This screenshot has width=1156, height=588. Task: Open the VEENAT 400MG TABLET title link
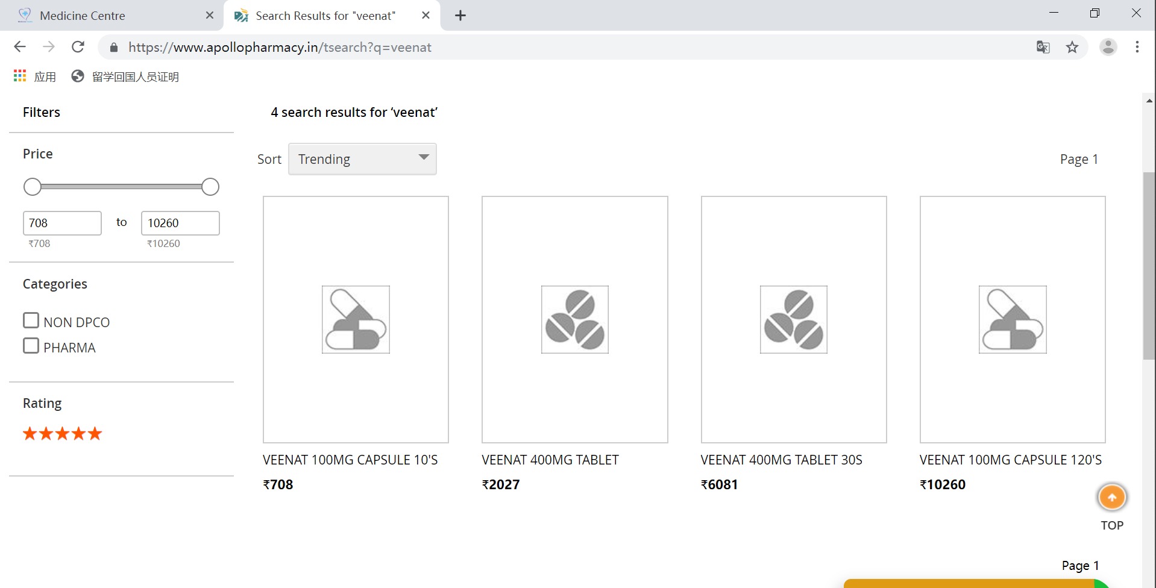point(550,460)
